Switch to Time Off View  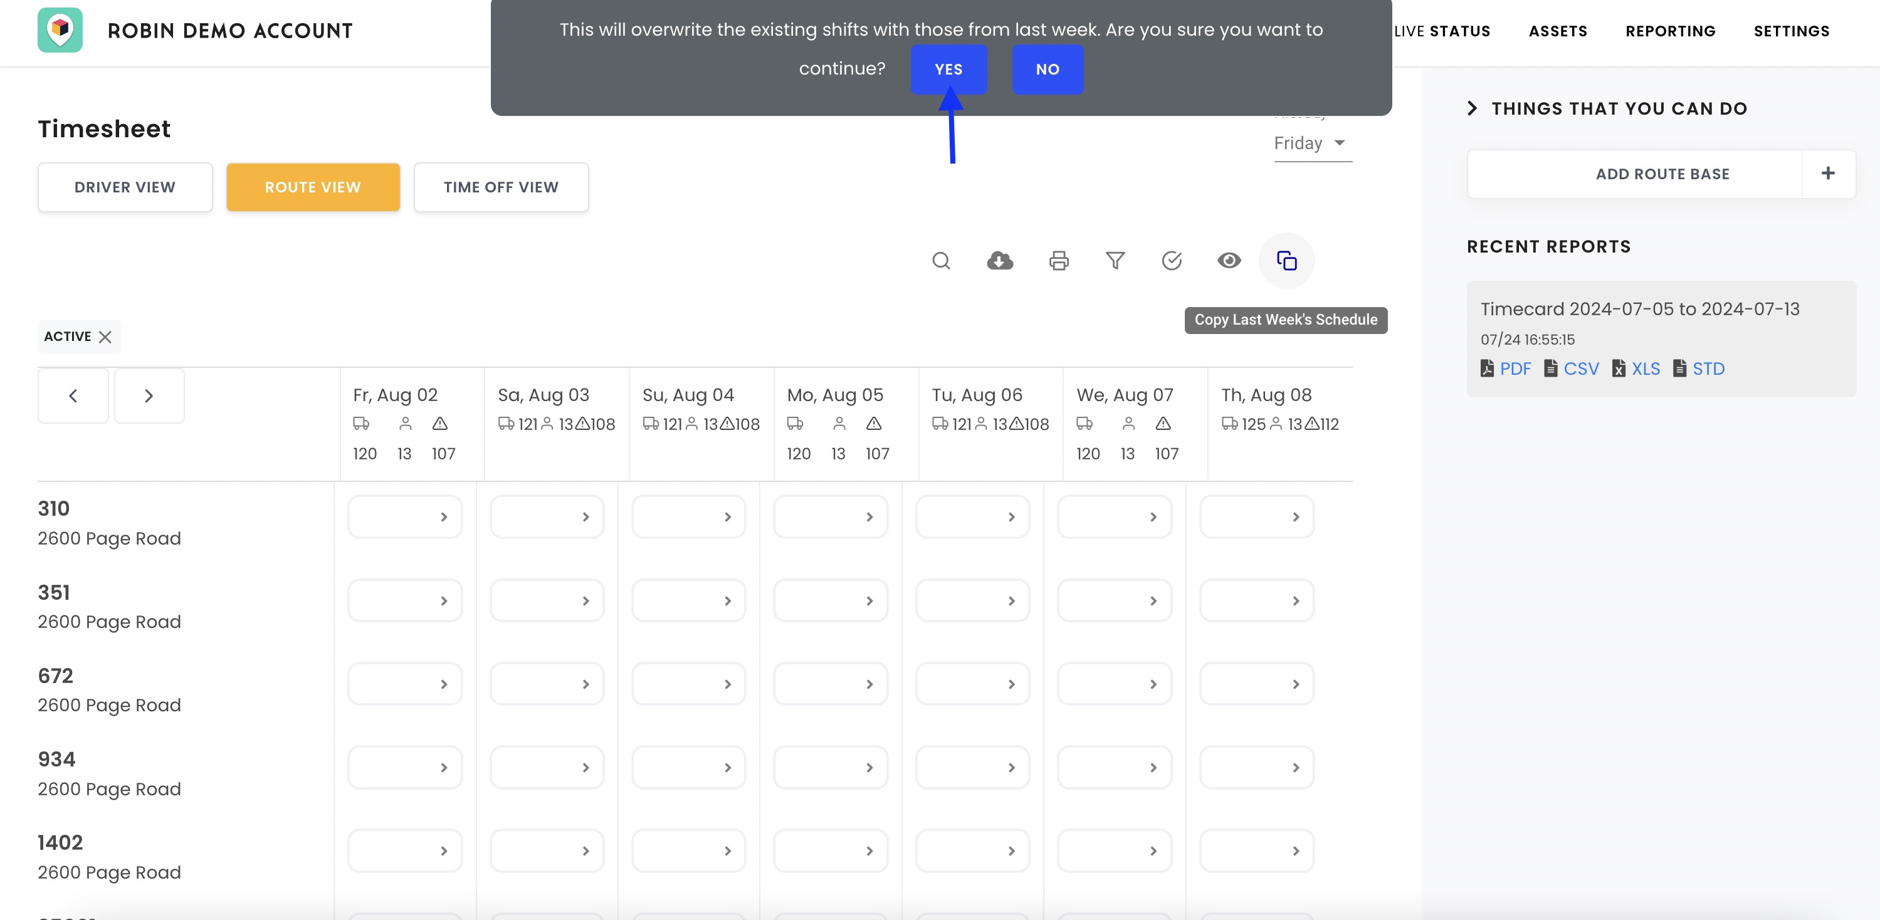click(x=501, y=187)
